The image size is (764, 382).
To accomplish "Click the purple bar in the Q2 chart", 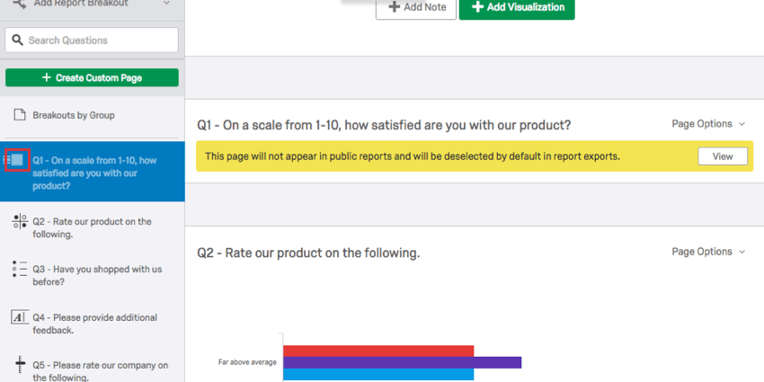I will (402, 362).
